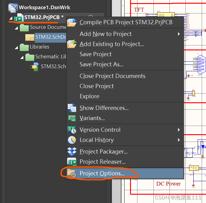The image size is (206, 203).
Task: Open the Local History submenu arrow
Action: pyautogui.click(x=179, y=140)
